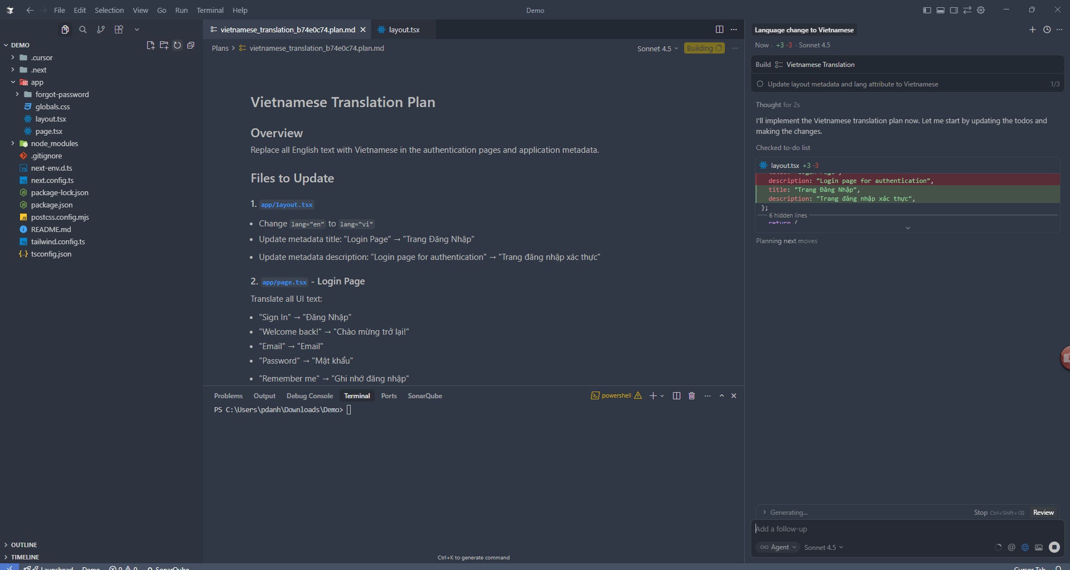The image size is (1070, 570).
Task: Open settings via the gear icon
Action: click(981, 10)
